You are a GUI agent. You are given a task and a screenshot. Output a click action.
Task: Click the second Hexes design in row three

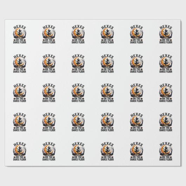click(x=49, y=93)
